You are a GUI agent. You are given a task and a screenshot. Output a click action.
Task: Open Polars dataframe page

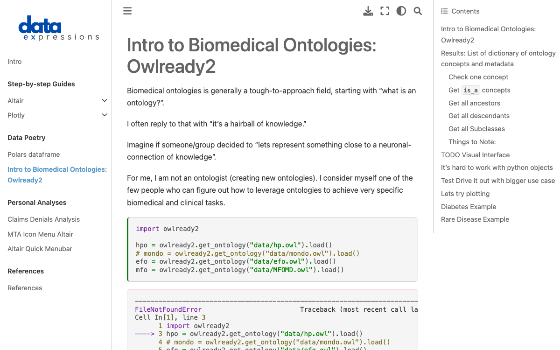pos(34,154)
